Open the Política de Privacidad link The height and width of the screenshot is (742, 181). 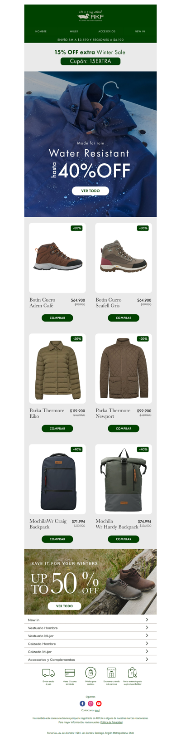point(111,722)
